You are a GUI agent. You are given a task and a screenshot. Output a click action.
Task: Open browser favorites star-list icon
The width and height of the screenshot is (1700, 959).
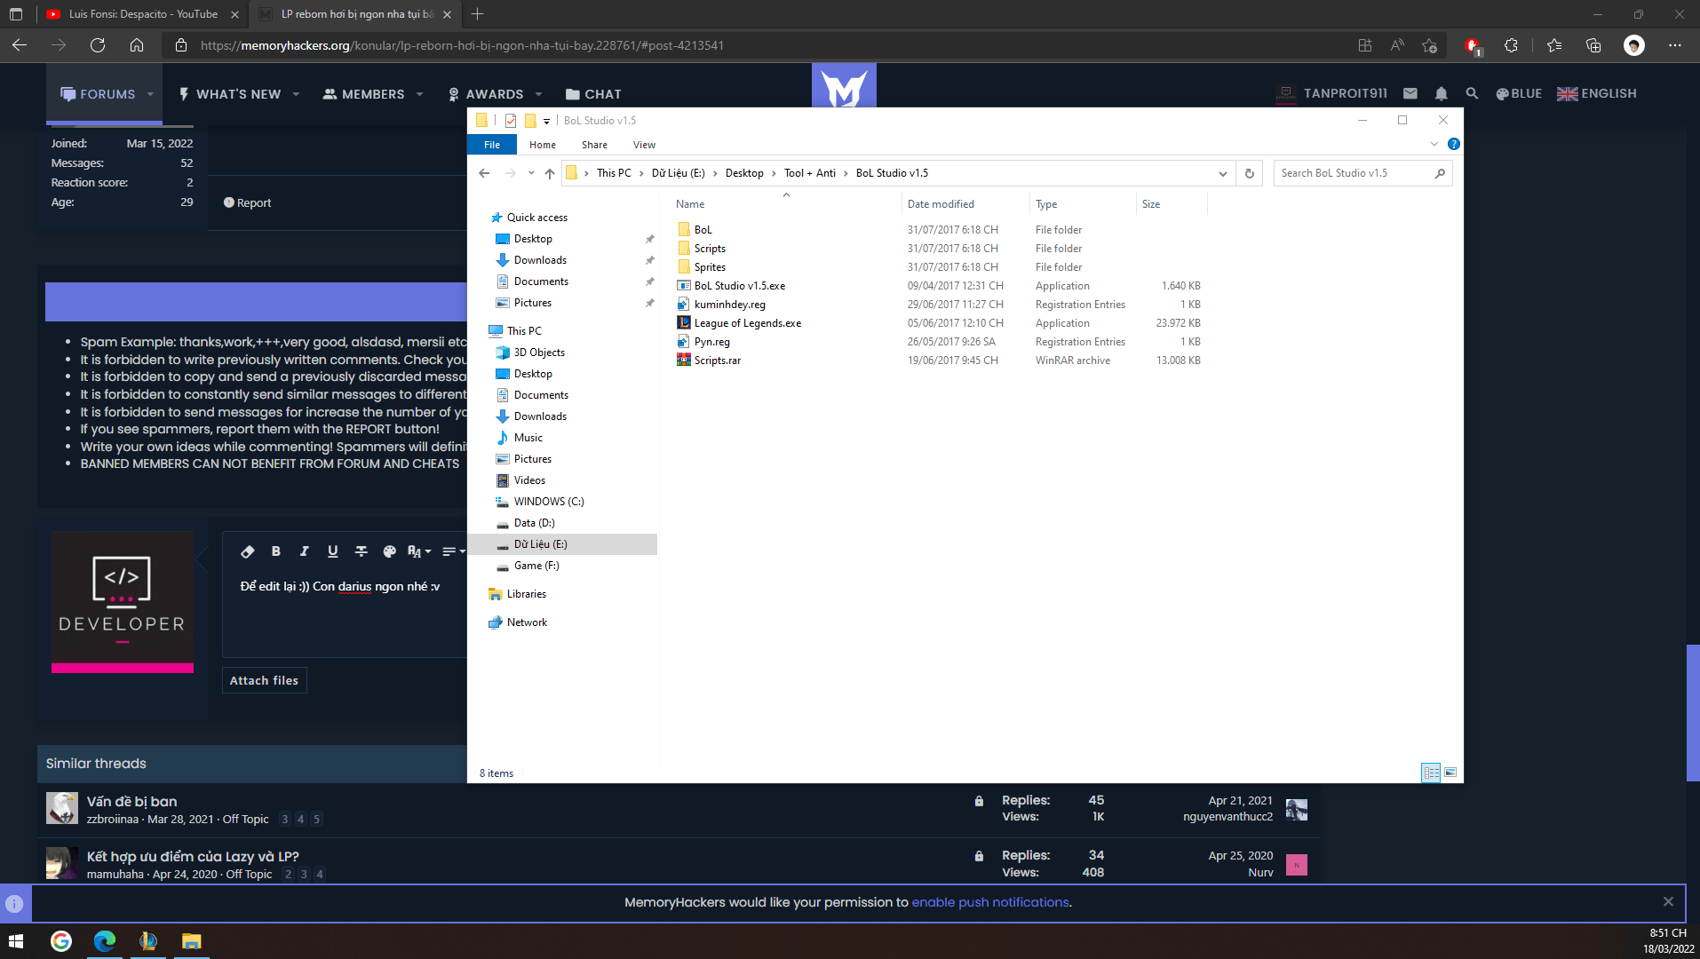[x=1553, y=45]
